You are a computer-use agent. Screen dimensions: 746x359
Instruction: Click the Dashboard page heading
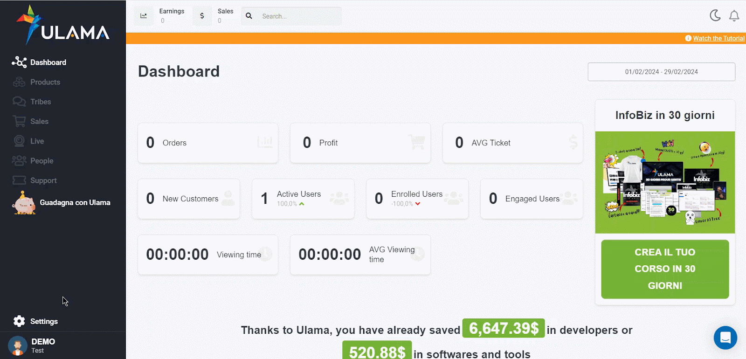tap(179, 71)
